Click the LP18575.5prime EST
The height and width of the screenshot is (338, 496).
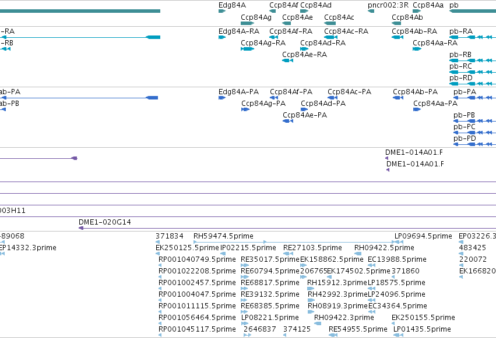pyautogui.click(x=372, y=289)
